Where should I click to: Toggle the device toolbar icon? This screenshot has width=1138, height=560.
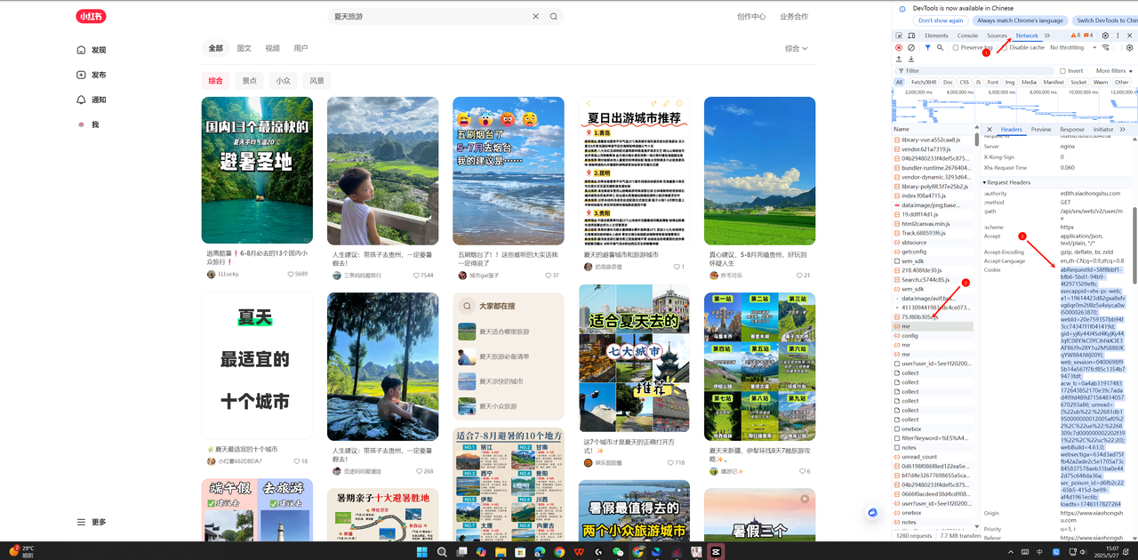coord(911,36)
